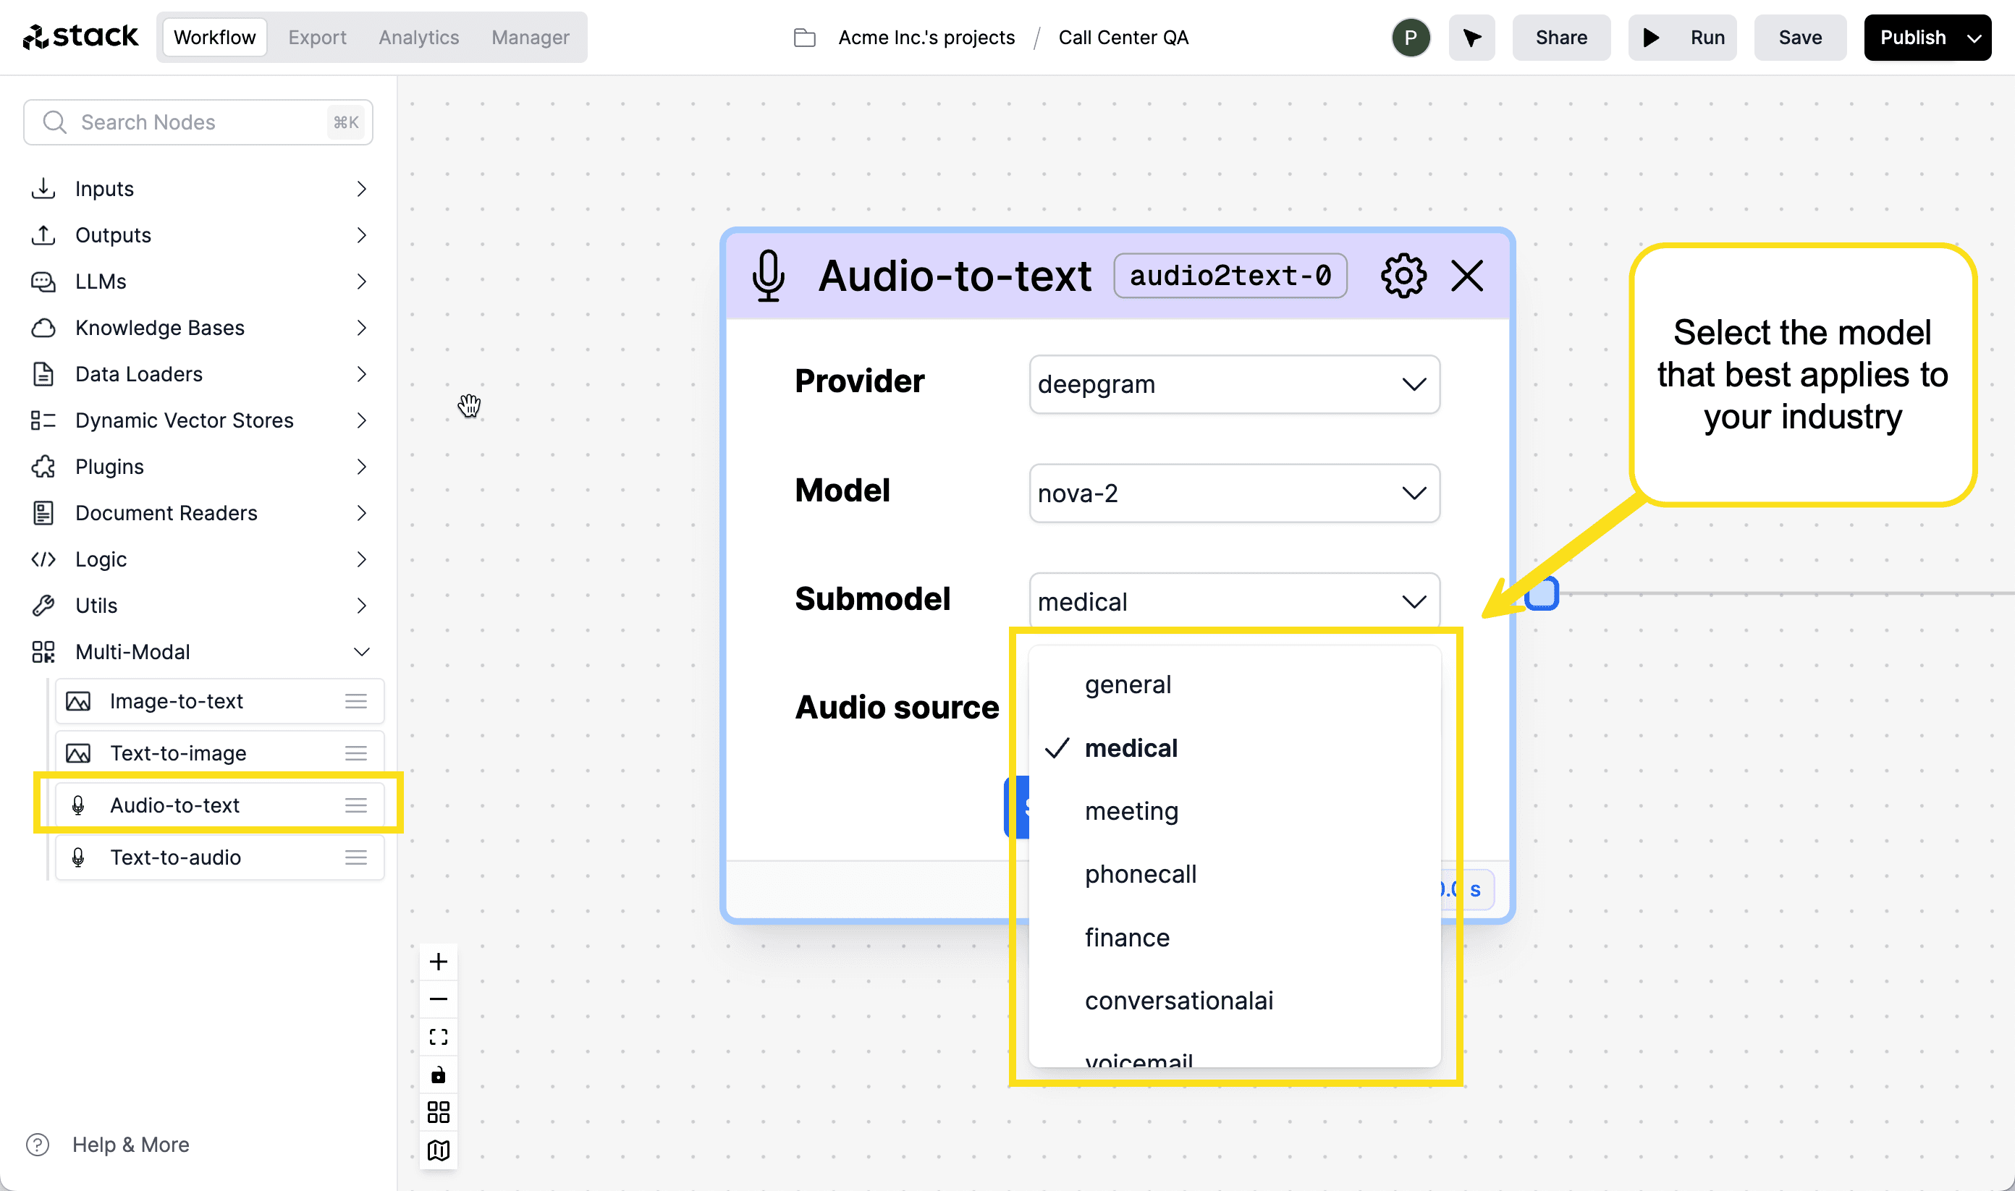2015x1191 pixels.
Task: Click the grid layout icon in canvas controls
Action: [x=439, y=1112]
